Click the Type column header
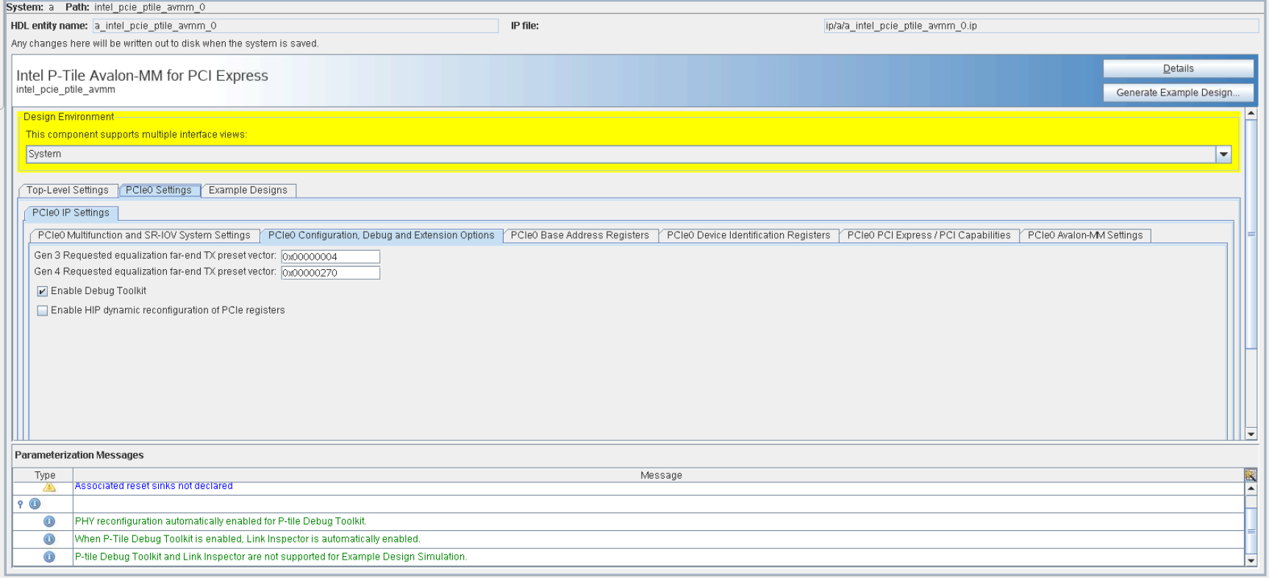This screenshot has width=1269, height=578. coord(43,475)
